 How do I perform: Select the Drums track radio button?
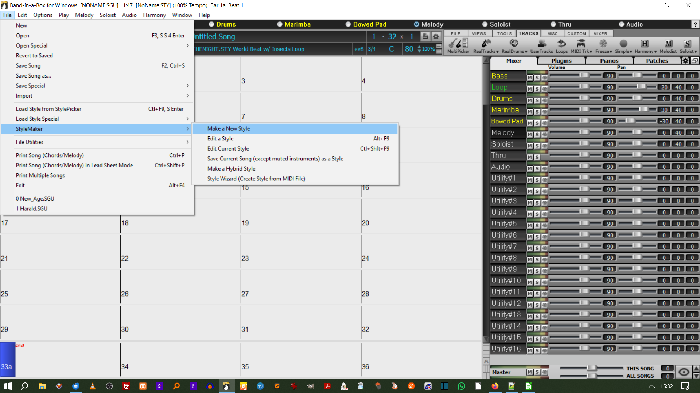click(211, 24)
